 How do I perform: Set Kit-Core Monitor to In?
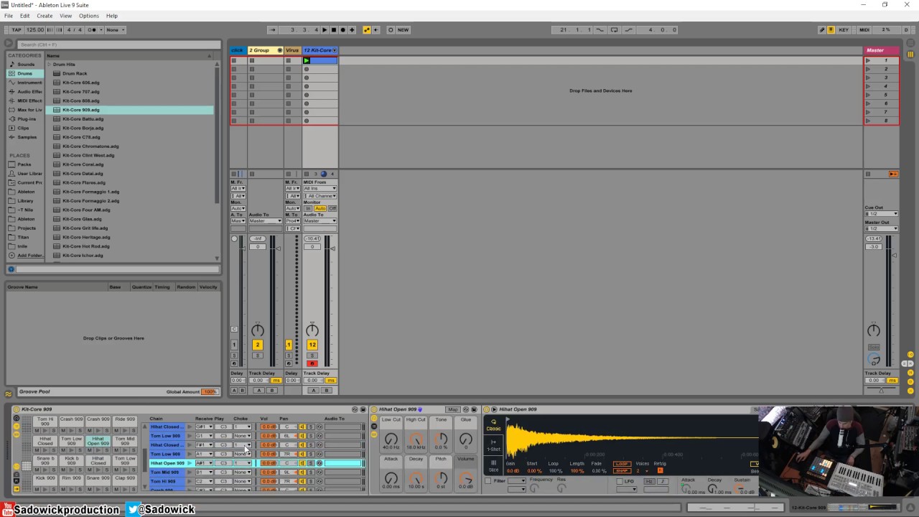[308, 208]
